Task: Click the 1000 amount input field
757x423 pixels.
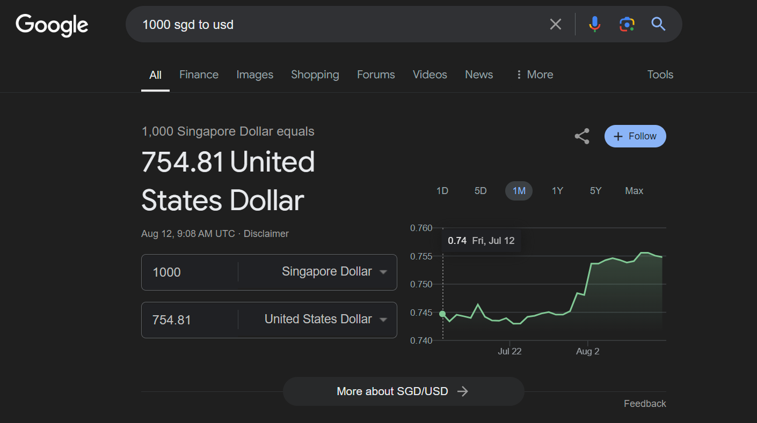Action: coord(190,272)
